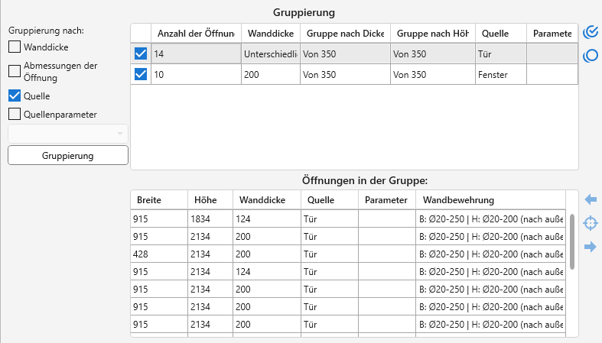
Task: Click the right arrow icon next to openings table
Action: coord(591,247)
